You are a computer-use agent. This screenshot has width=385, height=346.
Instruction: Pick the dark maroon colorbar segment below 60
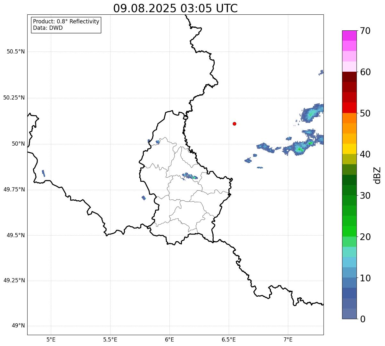click(349, 77)
